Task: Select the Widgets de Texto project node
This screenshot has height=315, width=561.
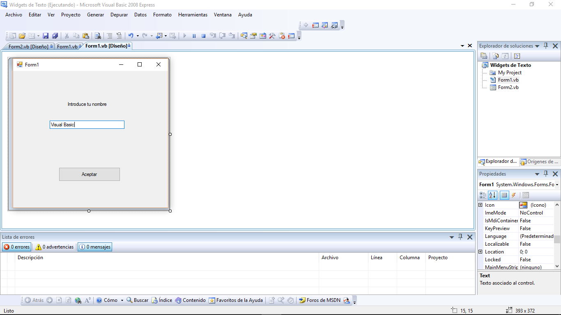Action: click(510, 65)
